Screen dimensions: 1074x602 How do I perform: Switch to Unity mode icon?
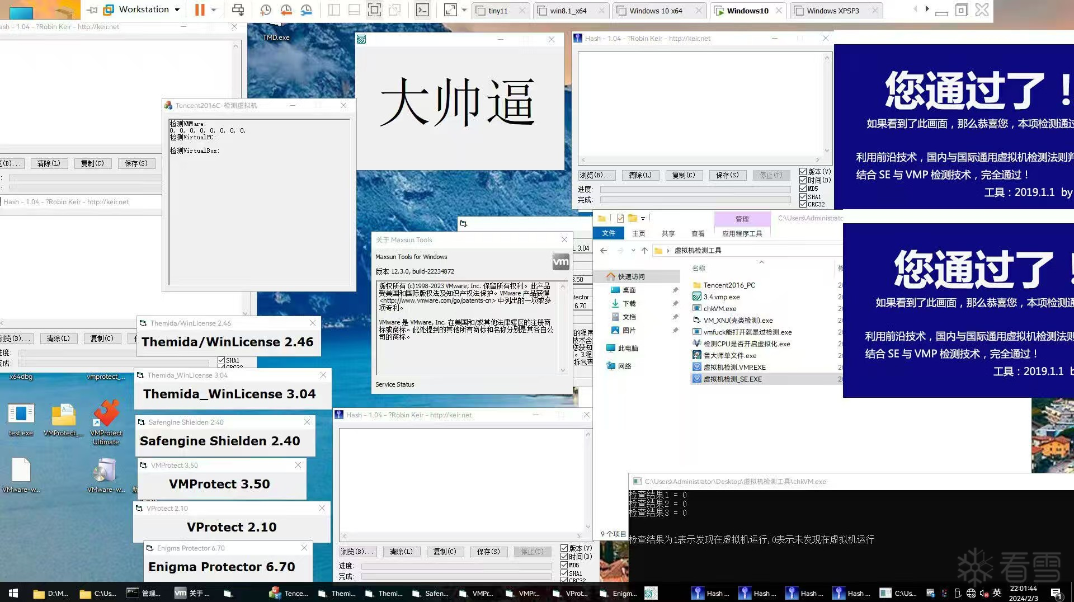pos(394,10)
